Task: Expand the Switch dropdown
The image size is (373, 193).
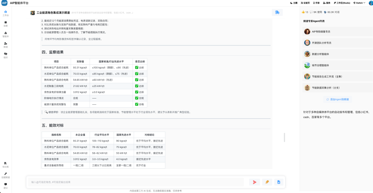Action: [359, 3]
